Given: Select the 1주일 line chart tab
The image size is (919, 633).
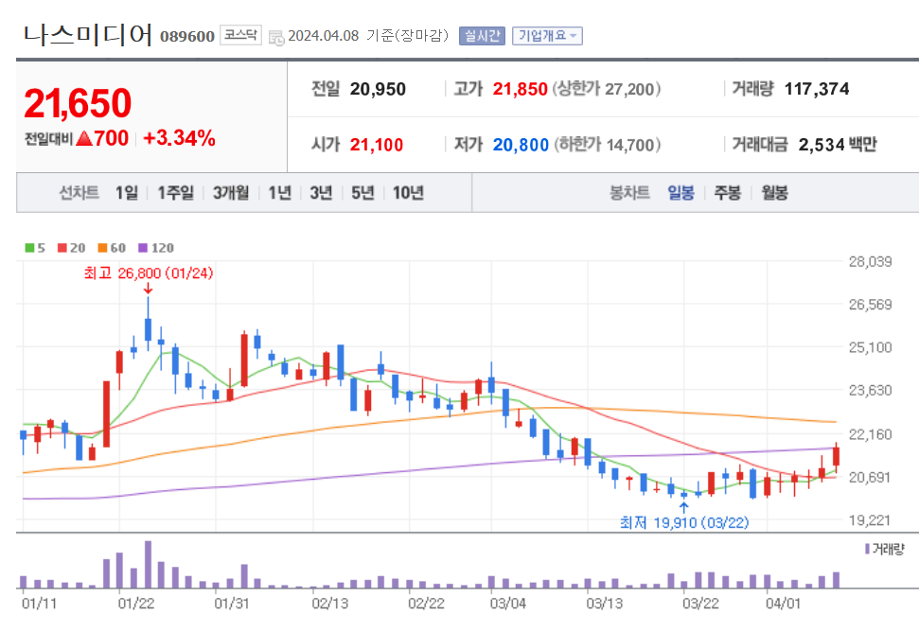Looking at the screenshot, I should (175, 193).
